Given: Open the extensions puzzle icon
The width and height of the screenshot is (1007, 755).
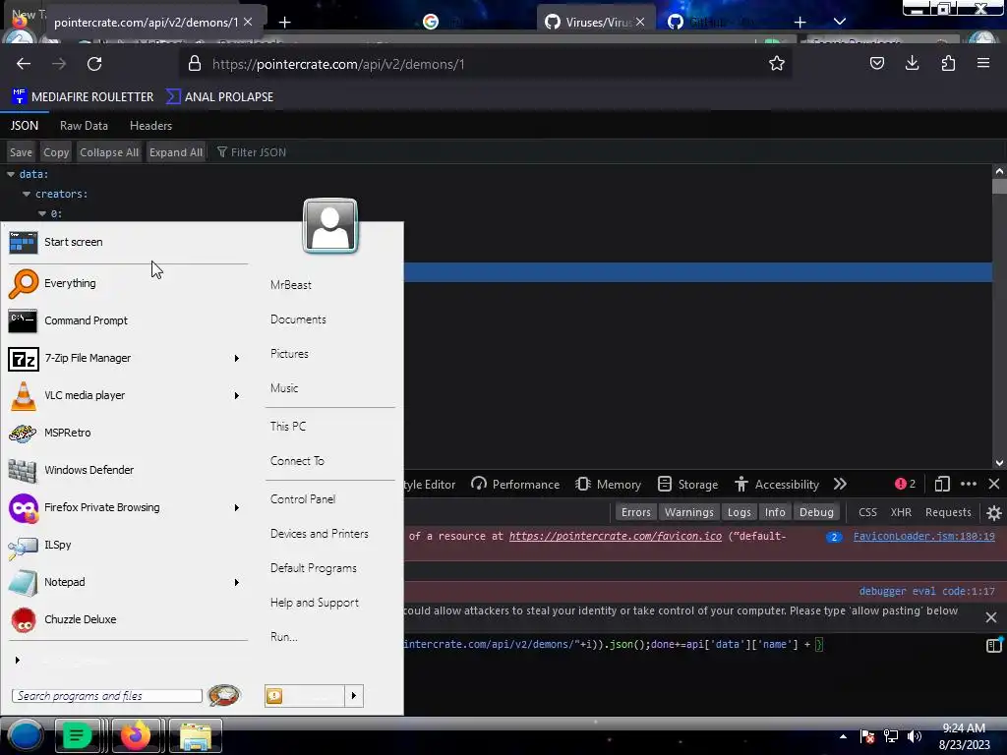Looking at the screenshot, I should click(x=948, y=63).
